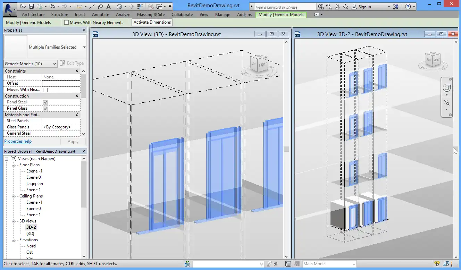Open the Massing & Site tab
Screen dimensions: 461x270
pyautogui.click(x=151, y=15)
